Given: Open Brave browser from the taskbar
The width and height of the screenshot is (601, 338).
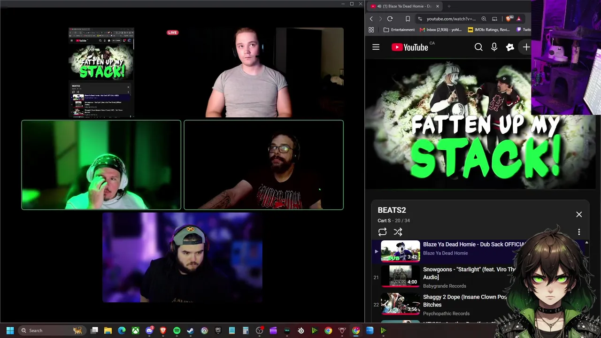Looking at the screenshot, I should click(163, 330).
